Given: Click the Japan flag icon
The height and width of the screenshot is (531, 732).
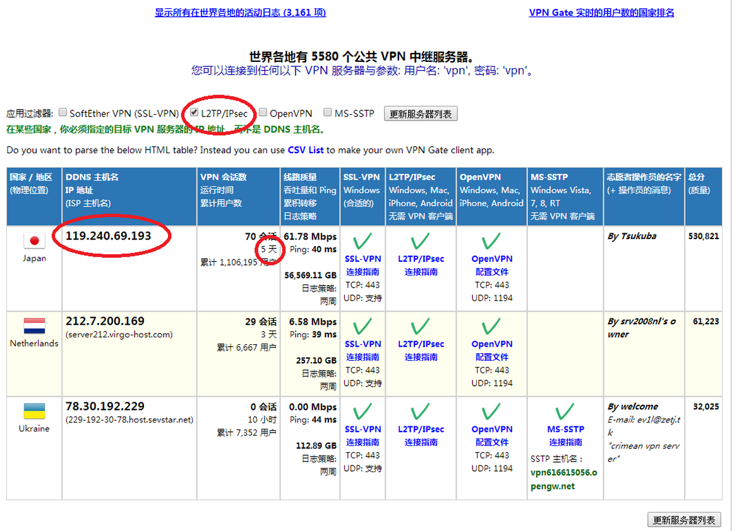Looking at the screenshot, I should (34, 241).
